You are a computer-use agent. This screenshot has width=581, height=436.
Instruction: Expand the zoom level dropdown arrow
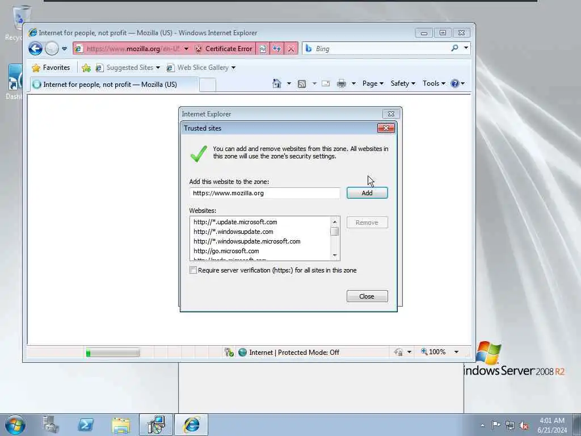click(x=456, y=352)
